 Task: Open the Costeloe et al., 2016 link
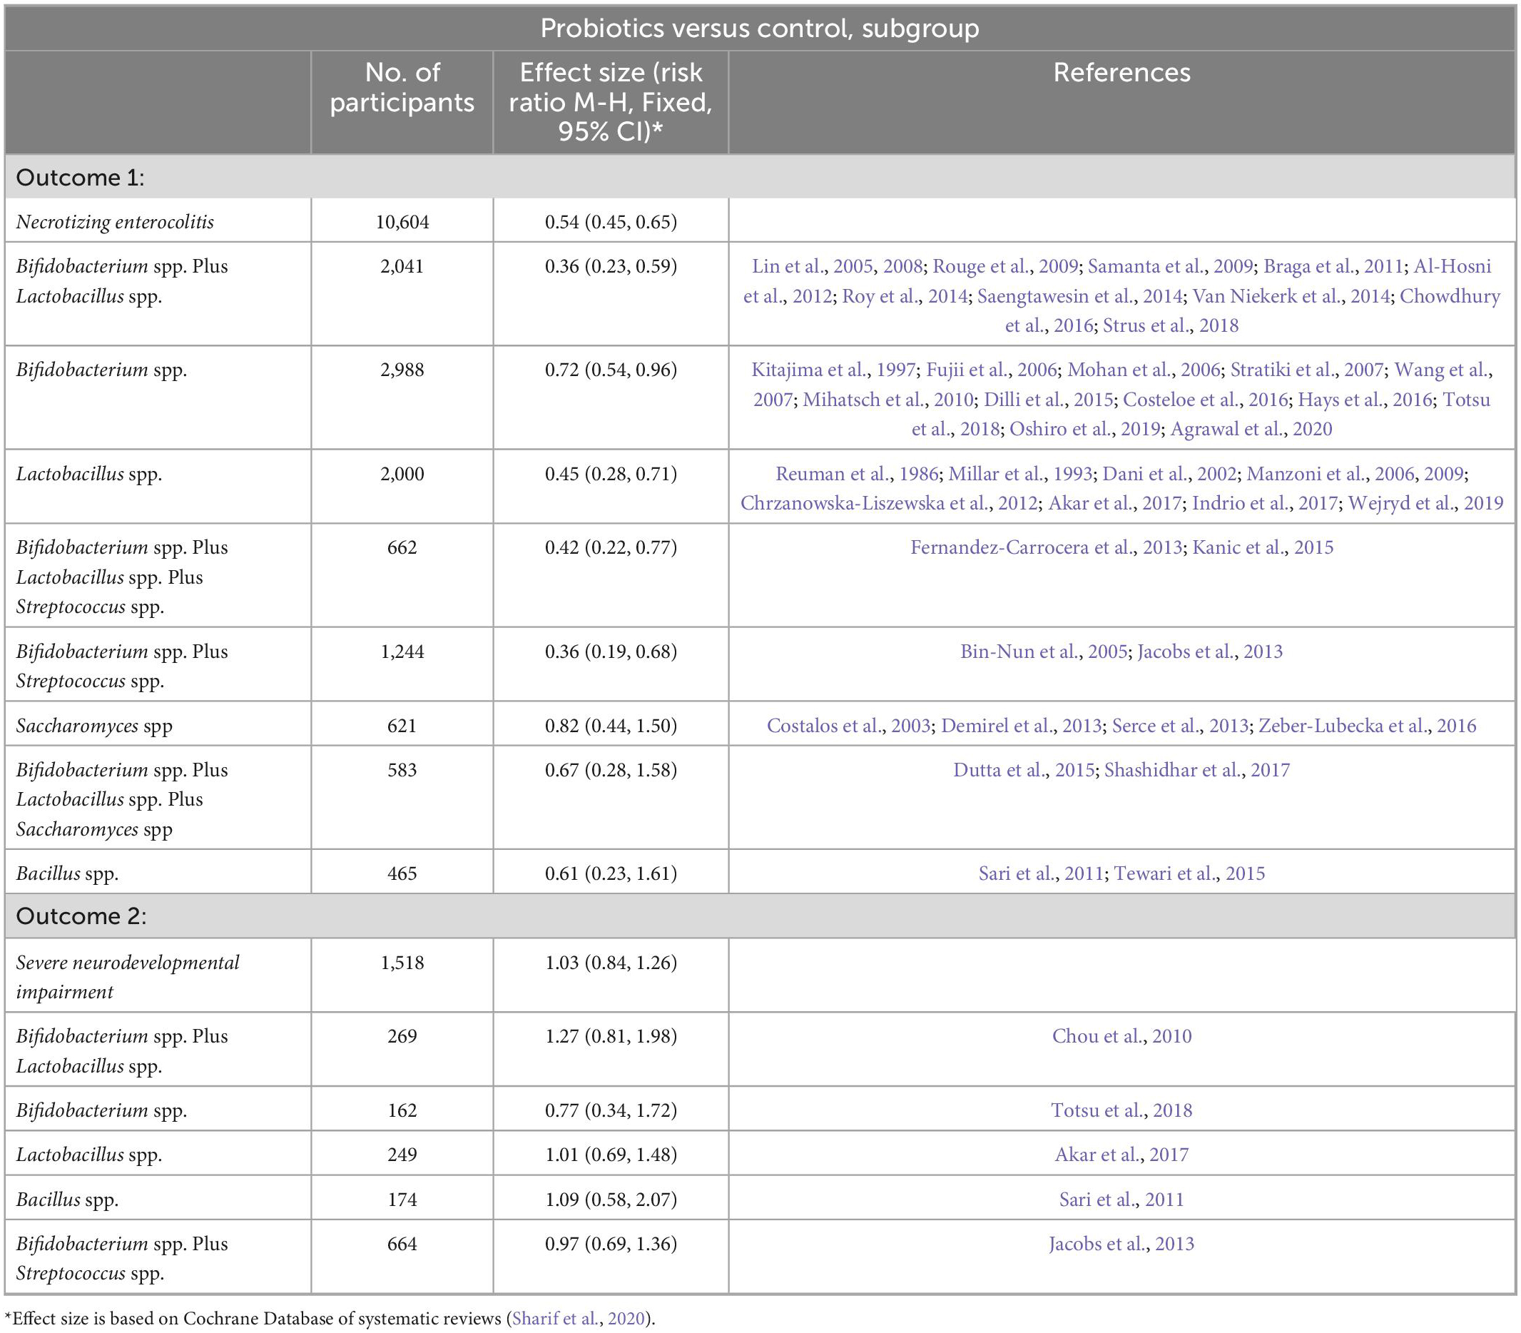(1206, 400)
